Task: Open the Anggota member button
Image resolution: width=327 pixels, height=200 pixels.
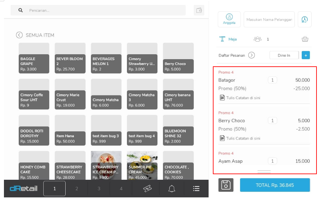Action: [229, 19]
